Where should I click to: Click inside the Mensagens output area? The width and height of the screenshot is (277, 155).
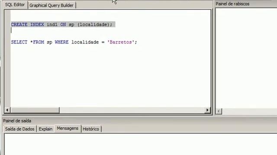pyautogui.click(x=140, y=145)
